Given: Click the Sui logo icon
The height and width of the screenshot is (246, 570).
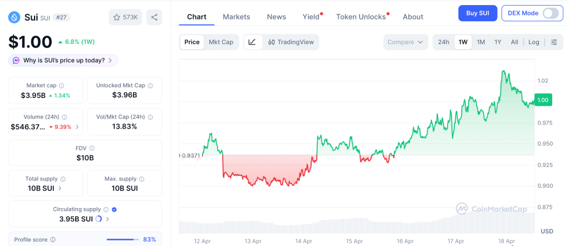Looking at the screenshot, I should 14,17.
